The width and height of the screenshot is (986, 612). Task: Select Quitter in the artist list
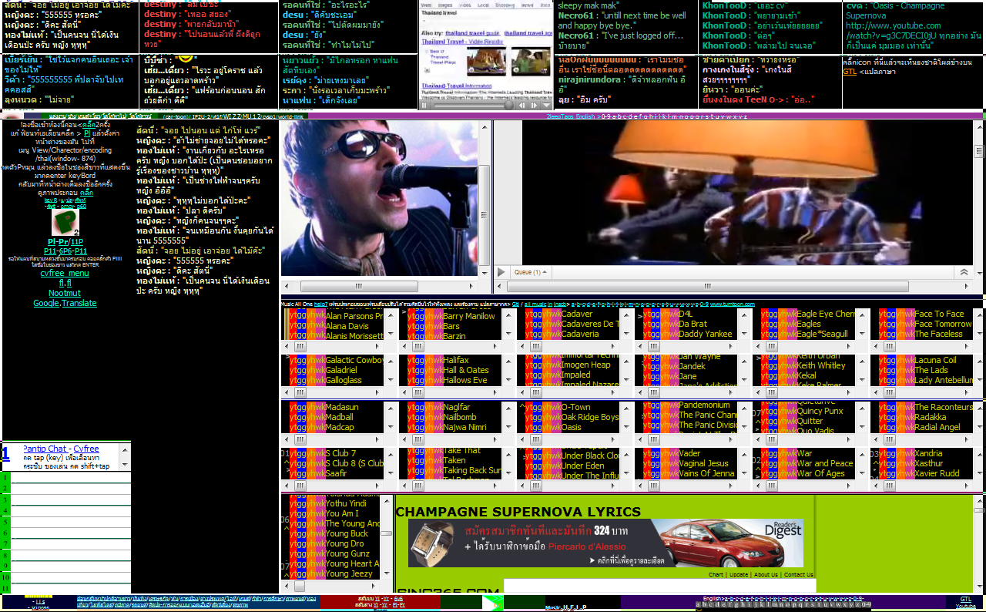click(810, 421)
